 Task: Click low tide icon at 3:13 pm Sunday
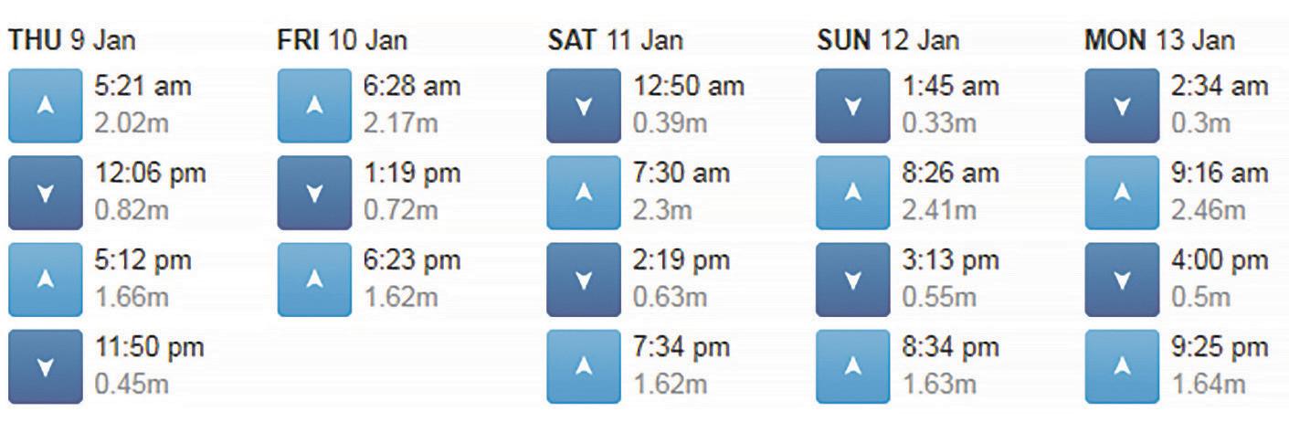[x=852, y=280]
